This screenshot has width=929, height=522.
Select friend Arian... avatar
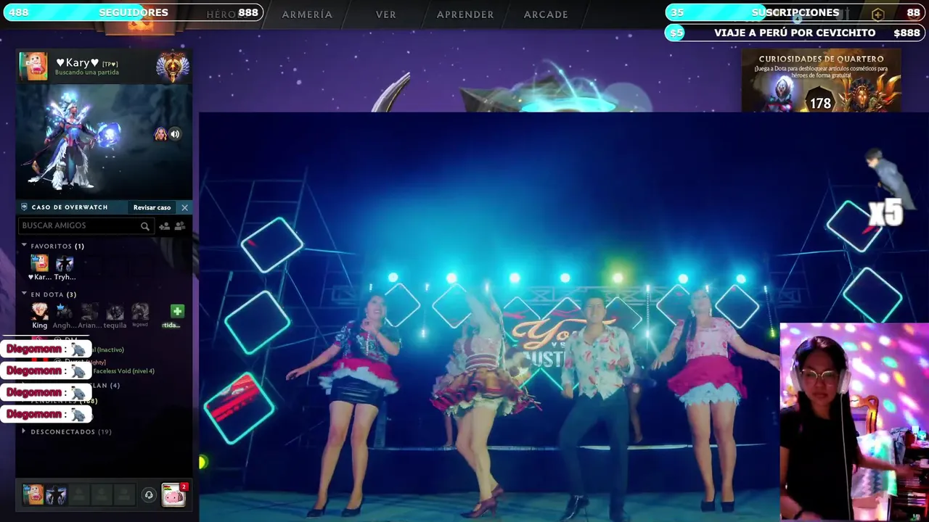pos(89,312)
